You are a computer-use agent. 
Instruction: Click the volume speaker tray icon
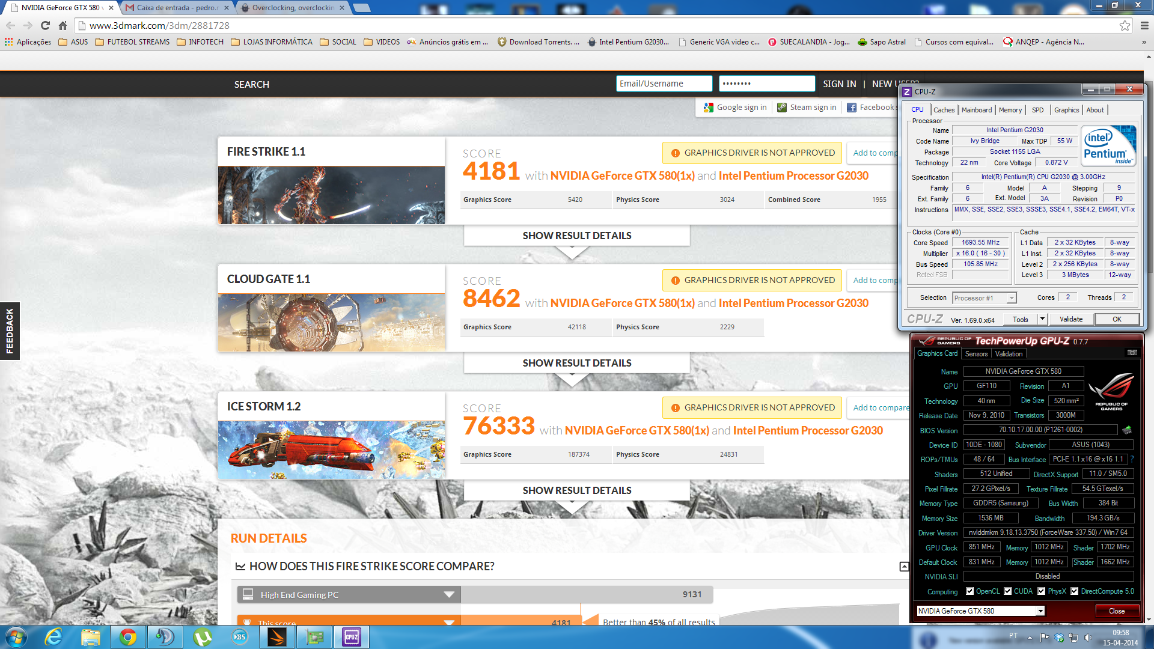click(1088, 637)
